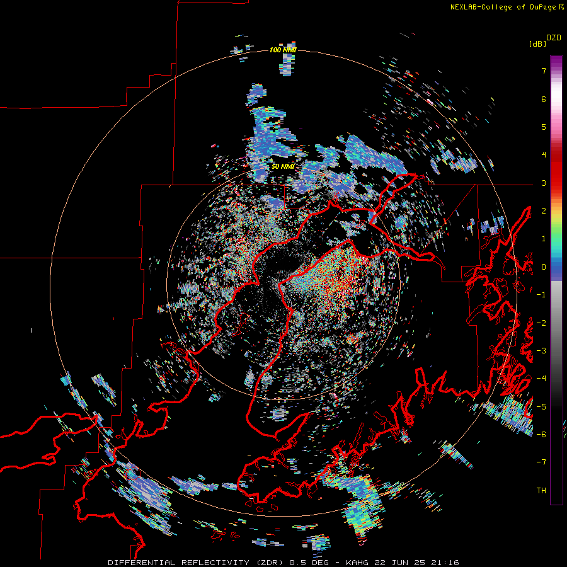Click the 100 NMI range ring label
567x567 pixels.
[x=283, y=50]
